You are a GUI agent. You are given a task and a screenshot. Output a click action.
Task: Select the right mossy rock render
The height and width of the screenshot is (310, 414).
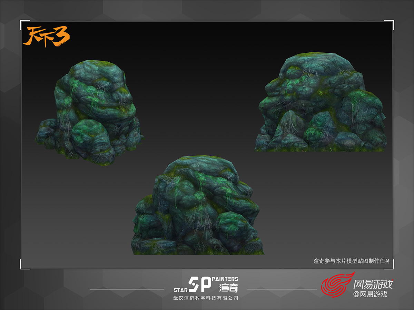320,103
